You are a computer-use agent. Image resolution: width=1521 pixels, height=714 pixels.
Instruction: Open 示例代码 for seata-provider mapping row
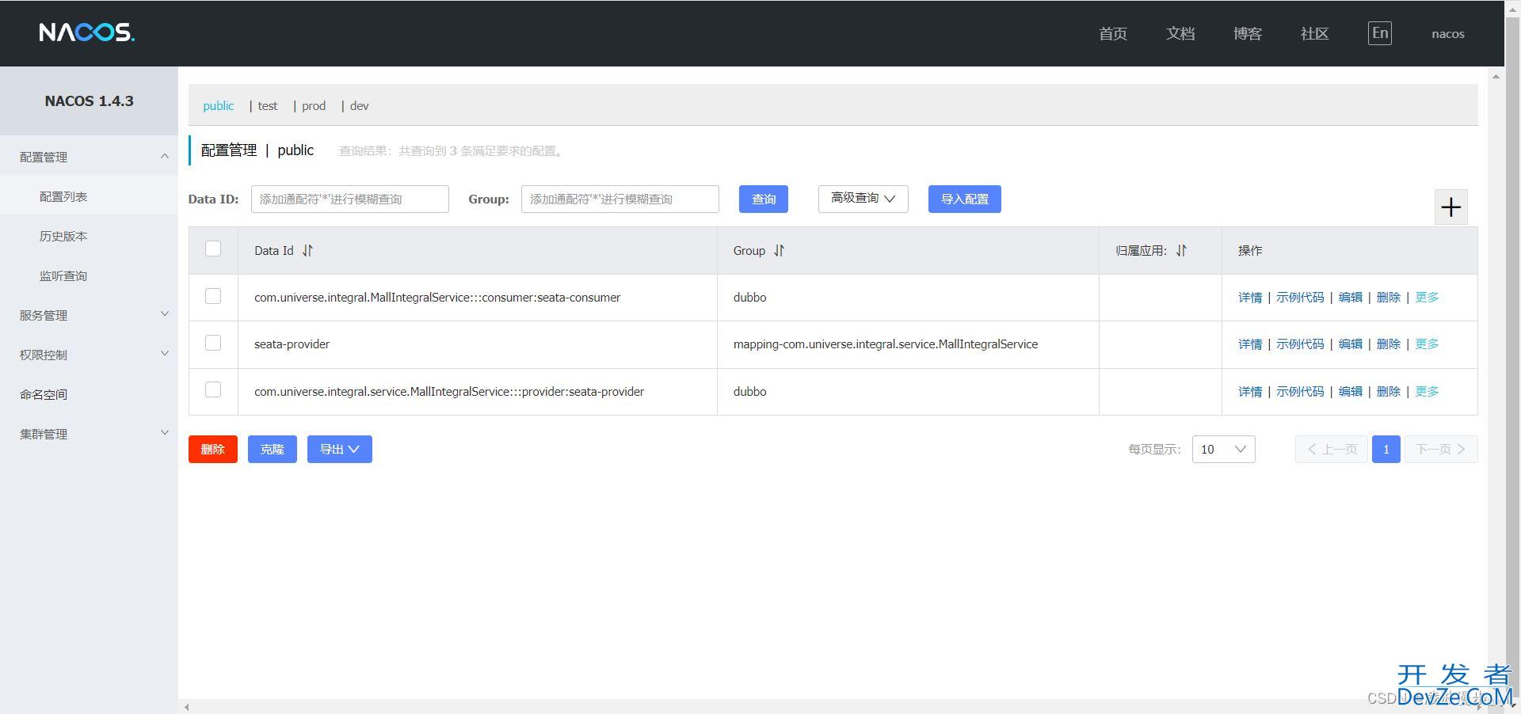1300,344
